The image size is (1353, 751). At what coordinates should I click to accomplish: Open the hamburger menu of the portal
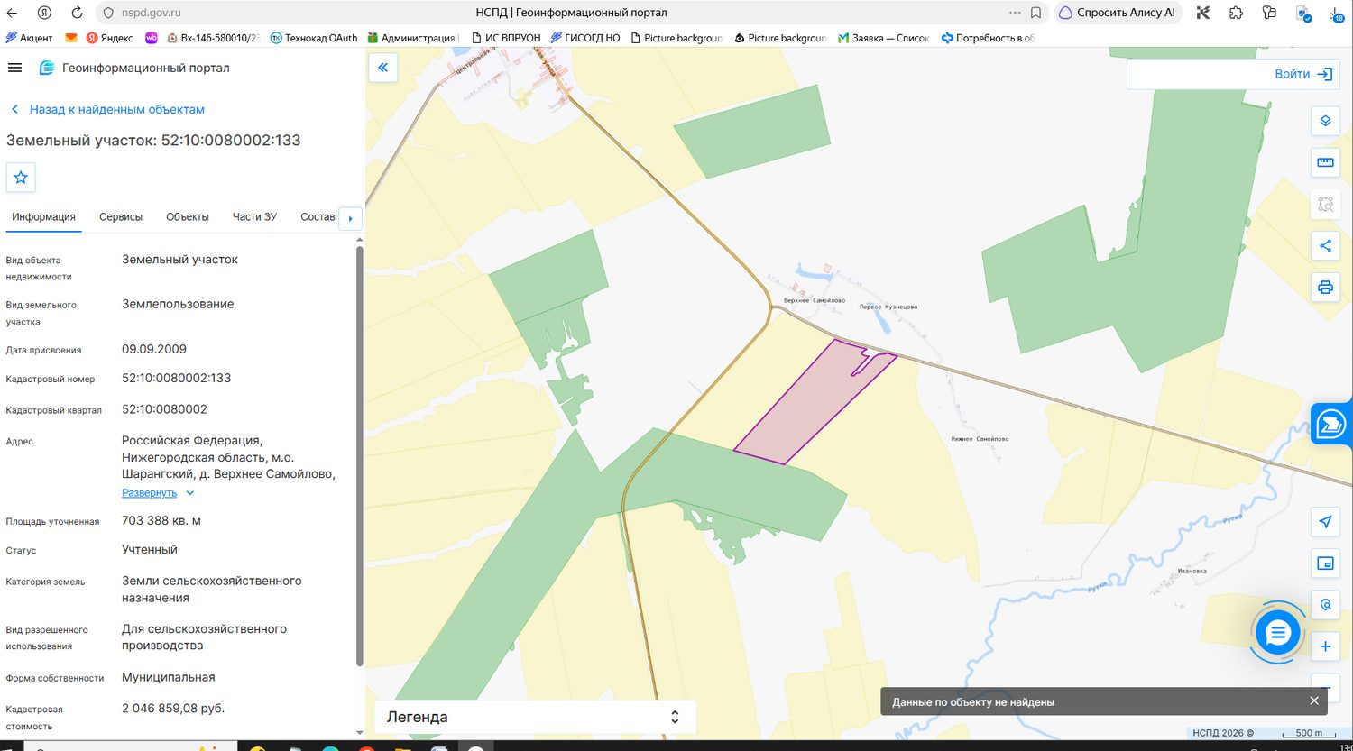14,69
